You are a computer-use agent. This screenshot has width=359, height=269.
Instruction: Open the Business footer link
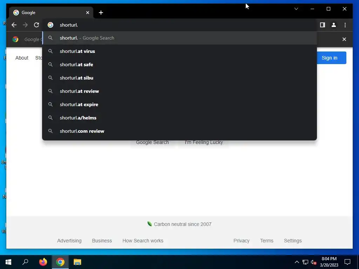click(102, 241)
